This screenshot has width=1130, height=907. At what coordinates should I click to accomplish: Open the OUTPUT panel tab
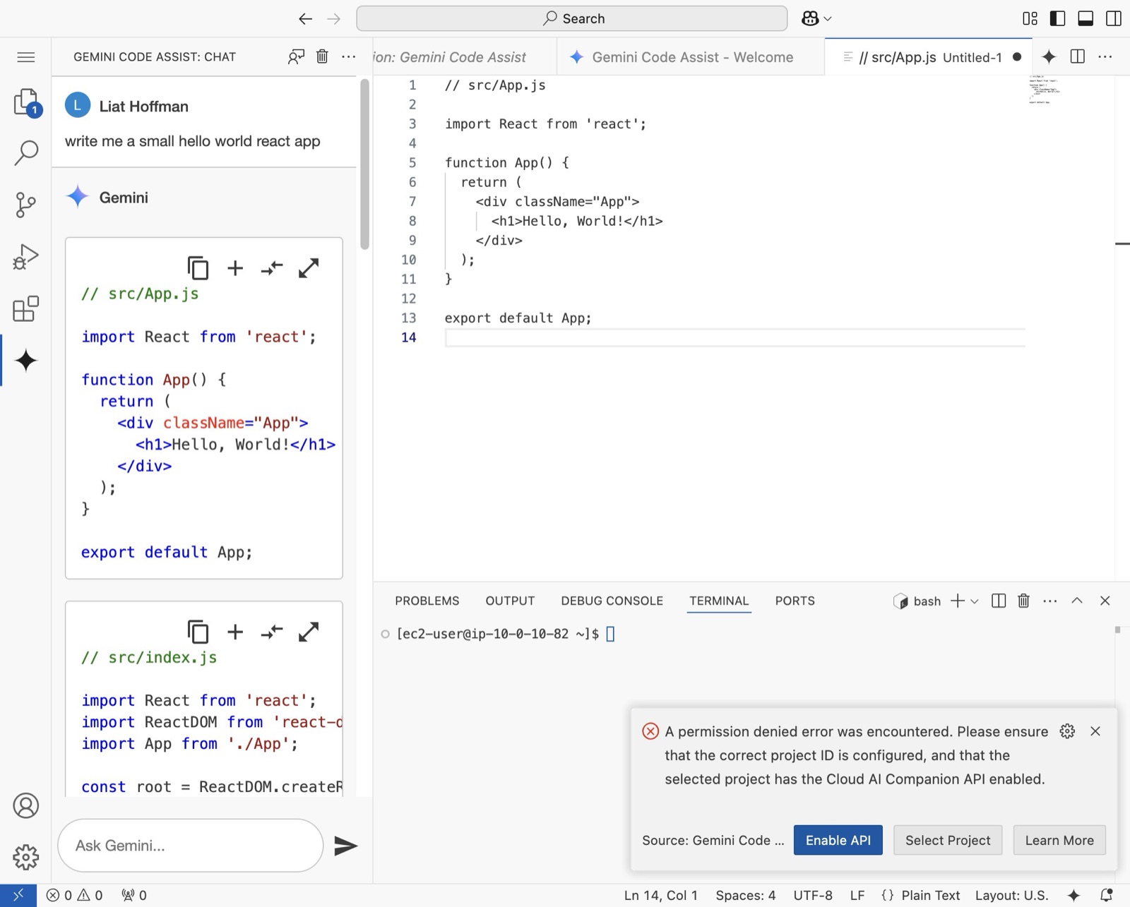click(510, 601)
